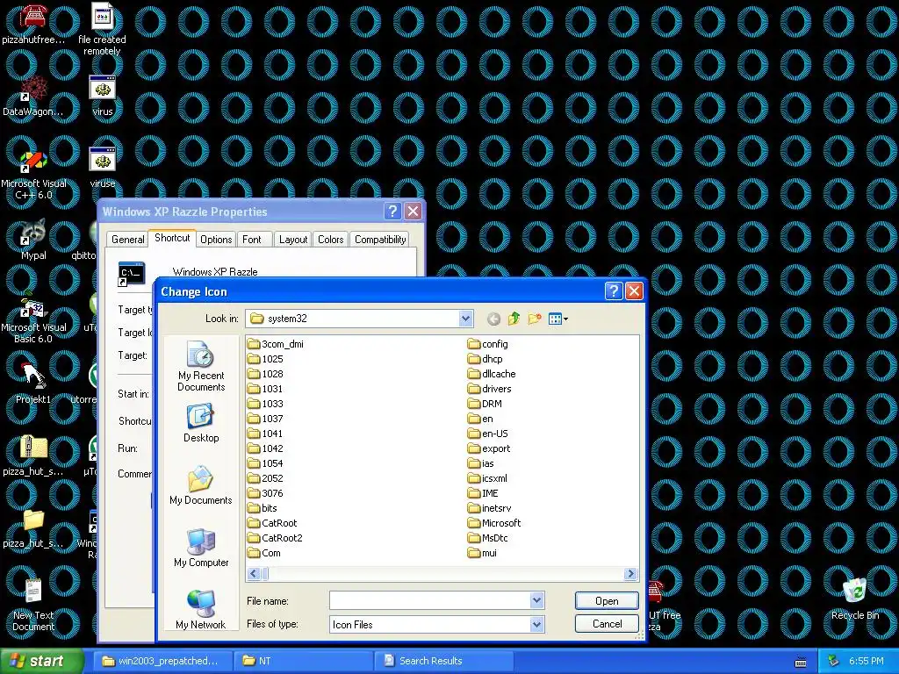Click the help question mark in Change Icon

pos(614,291)
